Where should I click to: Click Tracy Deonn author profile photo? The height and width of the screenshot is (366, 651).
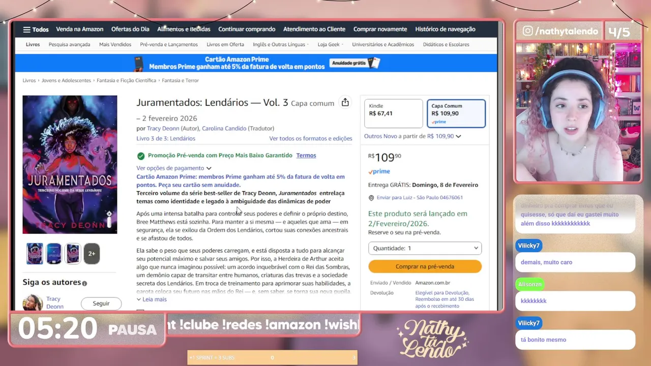(x=33, y=302)
